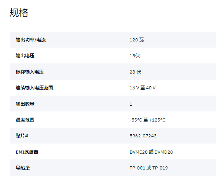Click the DVME28 或 DVMD28 filter value
The image size is (216, 178).
tap(151, 152)
